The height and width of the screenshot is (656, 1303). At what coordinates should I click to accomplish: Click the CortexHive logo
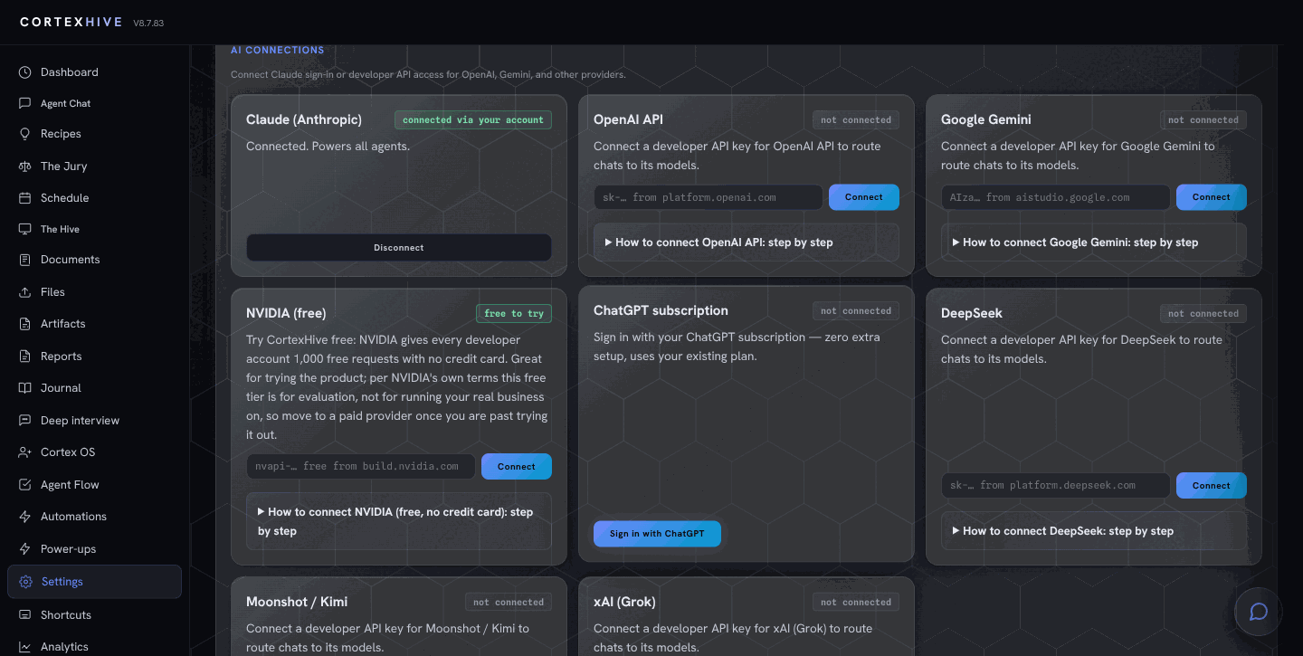71,22
